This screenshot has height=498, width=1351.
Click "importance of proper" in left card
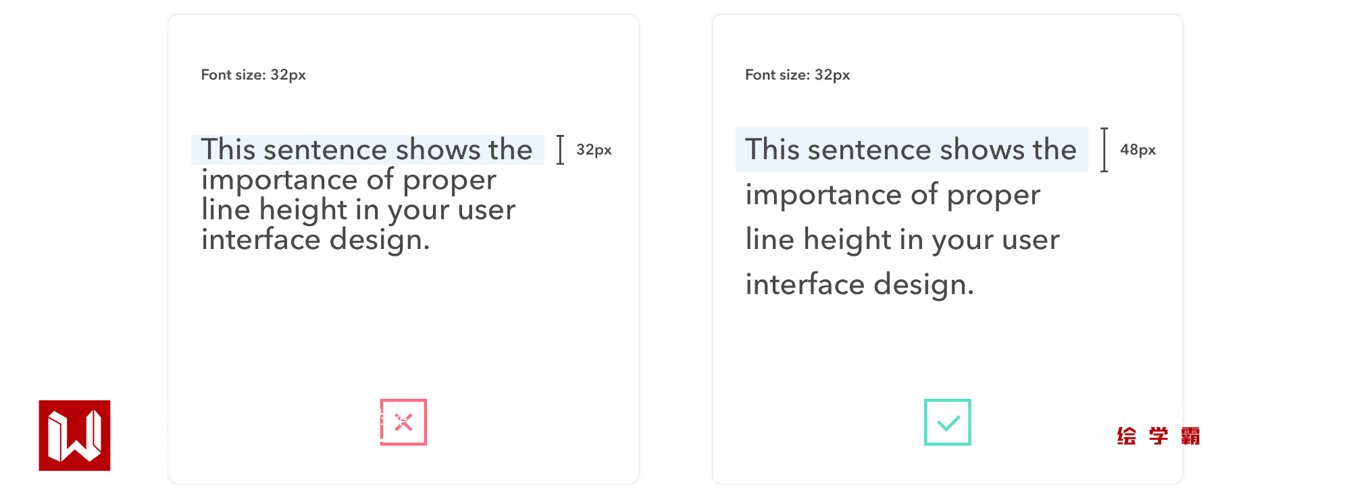coord(349,180)
